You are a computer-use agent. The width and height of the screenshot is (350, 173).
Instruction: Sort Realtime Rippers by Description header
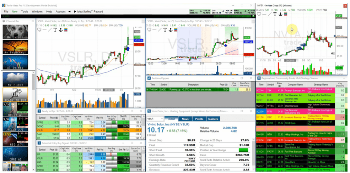click(193, 85)
